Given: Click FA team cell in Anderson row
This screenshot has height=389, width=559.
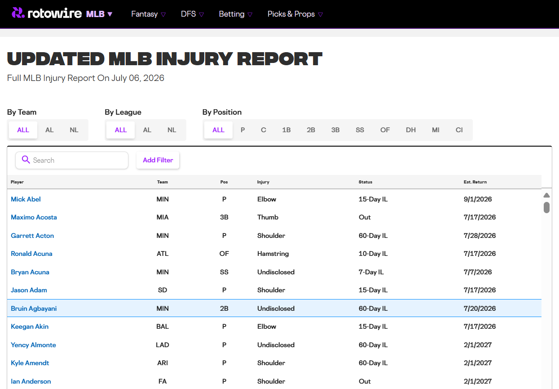Looking at the screenshot, I should (163, 381).
